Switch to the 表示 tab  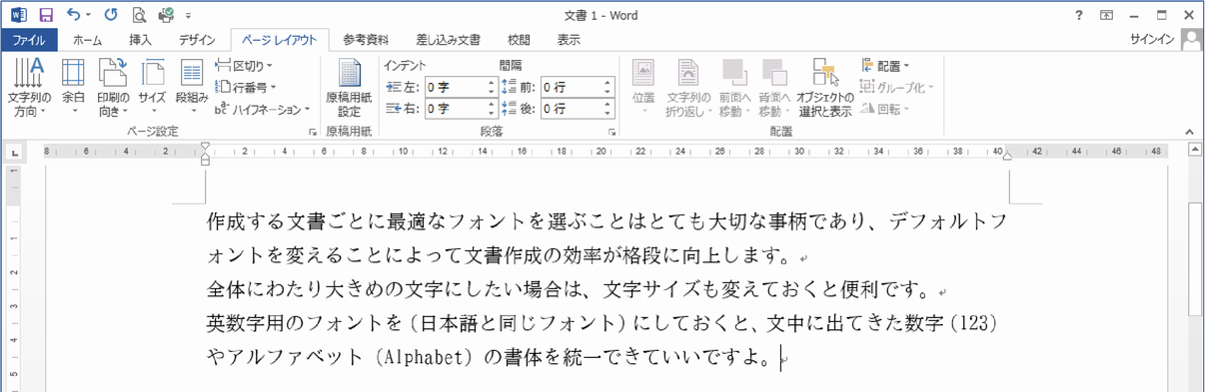(x=569, y=40)
